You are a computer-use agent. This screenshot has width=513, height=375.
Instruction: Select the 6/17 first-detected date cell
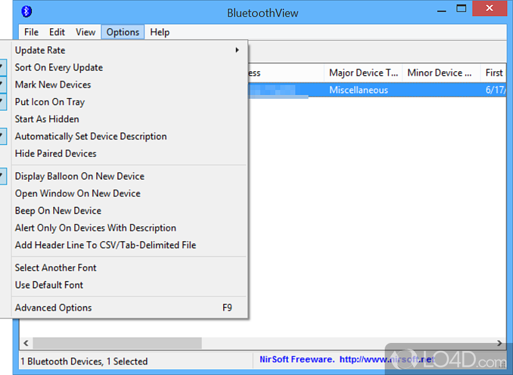click(x=495, y=90)
